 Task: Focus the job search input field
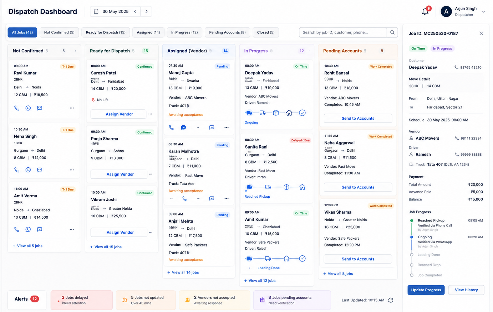[343, 32]
